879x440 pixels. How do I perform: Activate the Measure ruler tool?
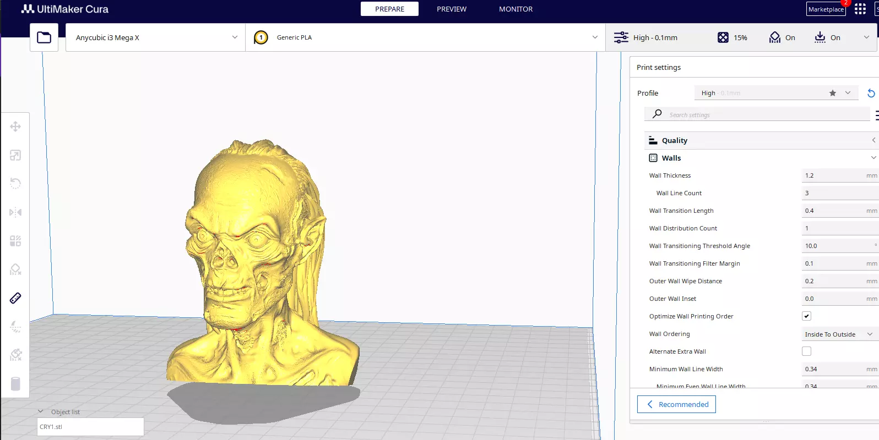click(x=15, y=298)
